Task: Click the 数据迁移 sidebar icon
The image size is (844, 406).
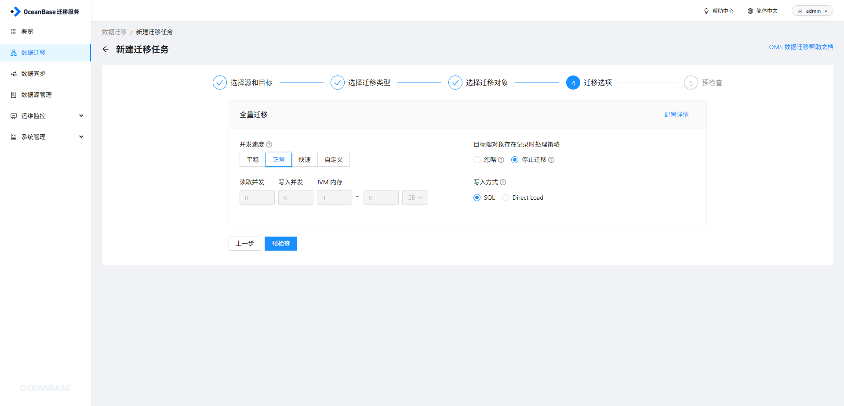Action: click(x=14, y=53)
